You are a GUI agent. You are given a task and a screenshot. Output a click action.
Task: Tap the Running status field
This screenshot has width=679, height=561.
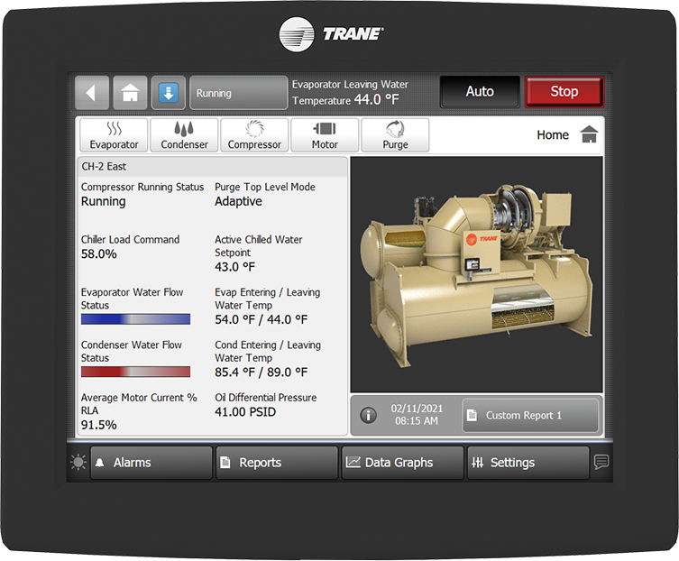(x=239, y=93)
